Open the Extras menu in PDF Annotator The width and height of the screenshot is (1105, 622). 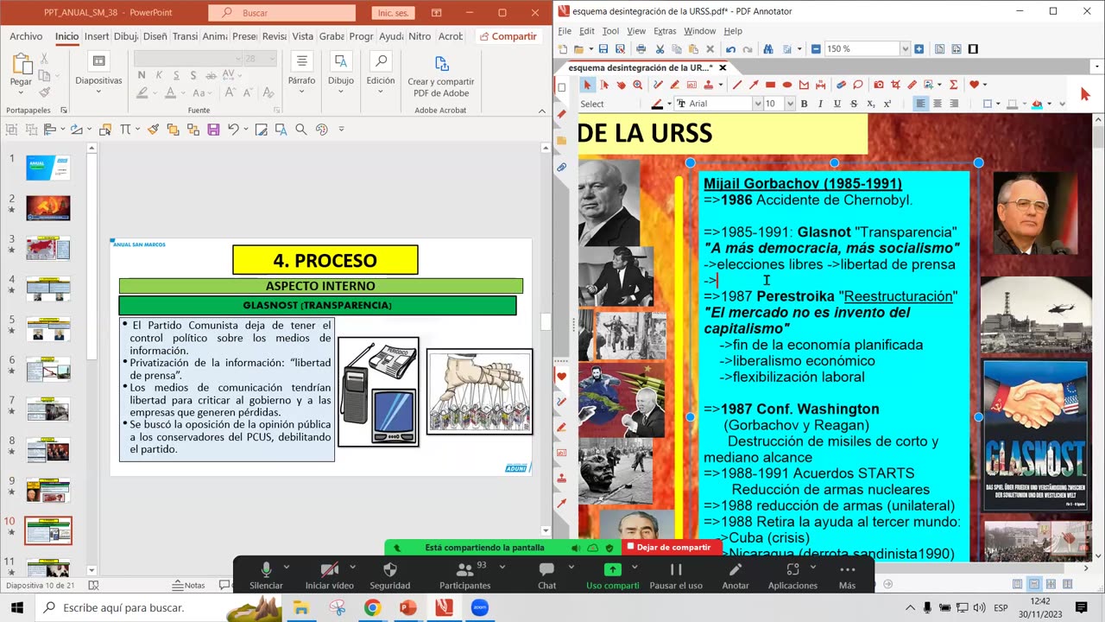point(665,31)
